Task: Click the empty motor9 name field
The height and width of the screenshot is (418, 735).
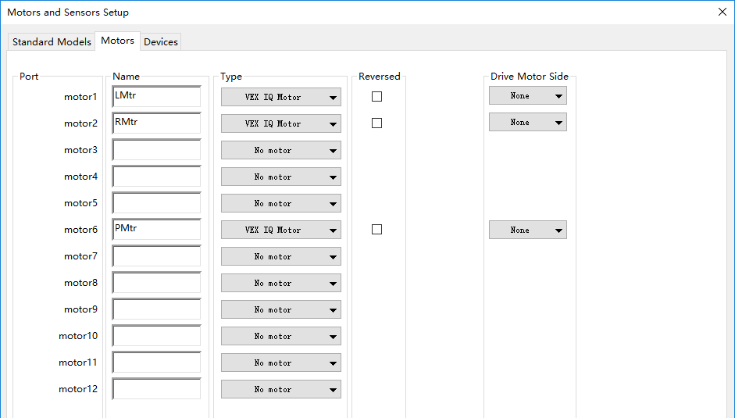Action: (x=156, y=309)
